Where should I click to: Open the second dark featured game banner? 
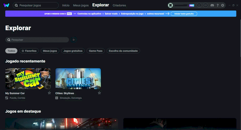pos(180,124)
